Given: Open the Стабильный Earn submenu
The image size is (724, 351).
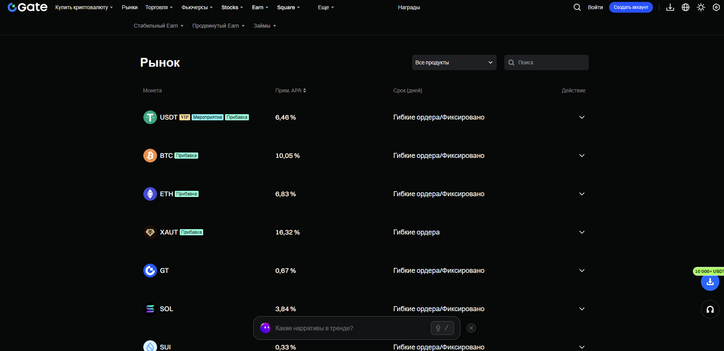Looking at the screenshot, I should 159,26.
